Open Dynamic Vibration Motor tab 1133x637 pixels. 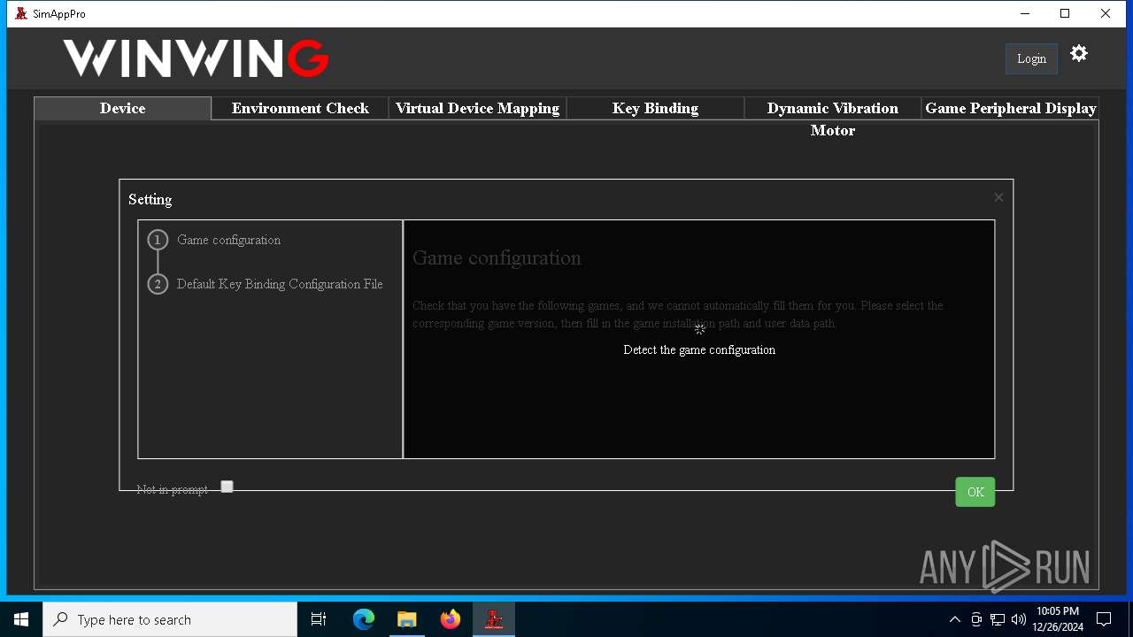tap(832, 119)
